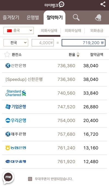Viewport: 109px width, 187px height.
Task: Switch to the 은행별 tab
Action: pyautogui.click(x=33, y=17)
